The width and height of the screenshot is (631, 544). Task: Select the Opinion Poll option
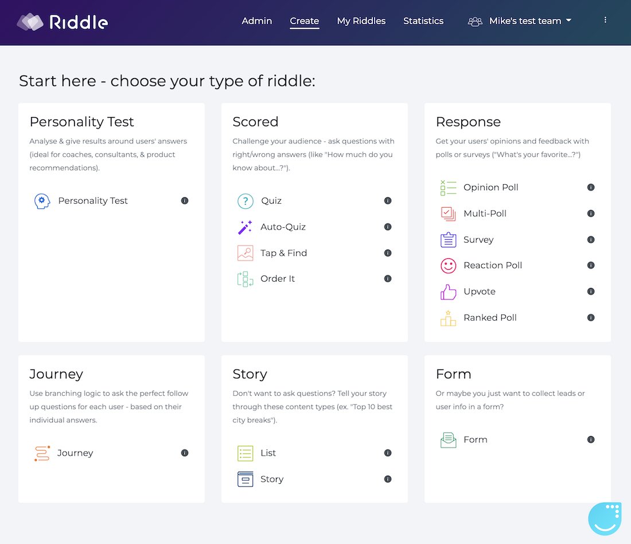[490, 187]
